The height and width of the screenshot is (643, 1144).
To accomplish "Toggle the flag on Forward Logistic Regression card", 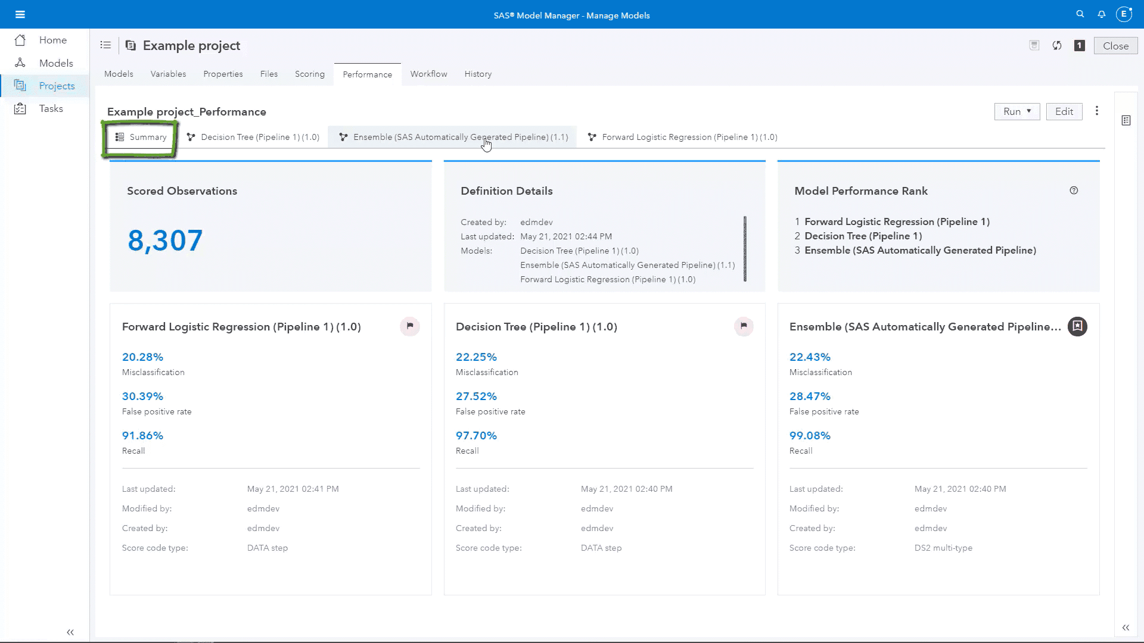I will (410, 326).
